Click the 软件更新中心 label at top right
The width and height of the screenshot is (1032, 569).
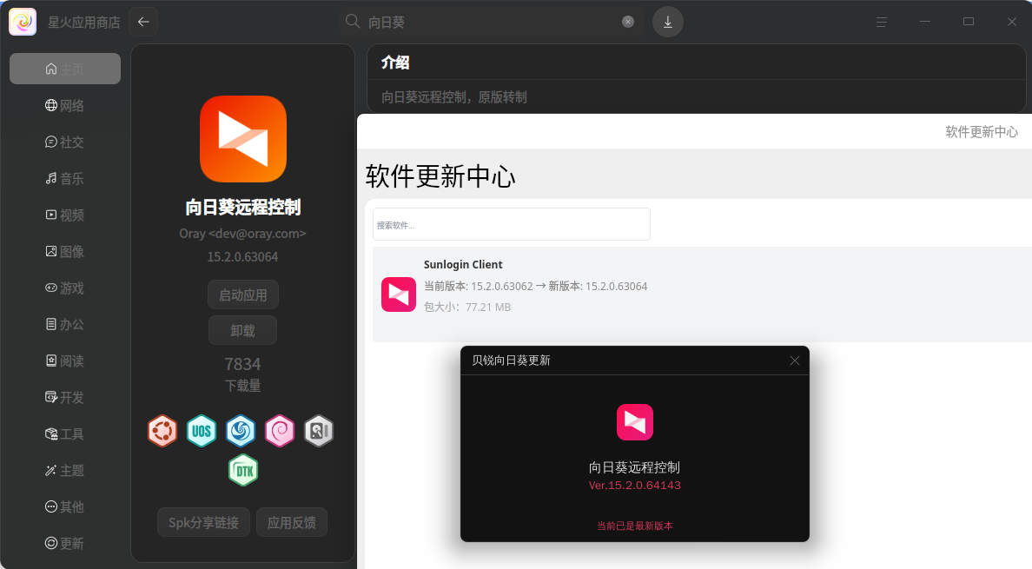(982, 131)
